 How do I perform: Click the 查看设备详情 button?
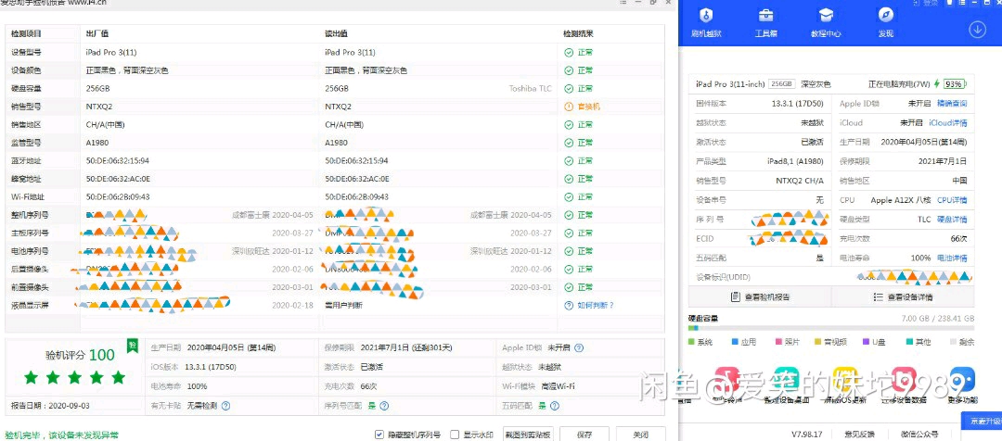click(903, 296)
